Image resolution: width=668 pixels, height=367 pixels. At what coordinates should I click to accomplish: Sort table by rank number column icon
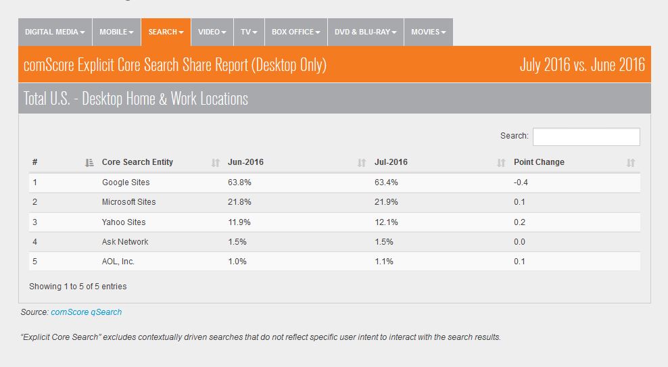pos(89,163)
